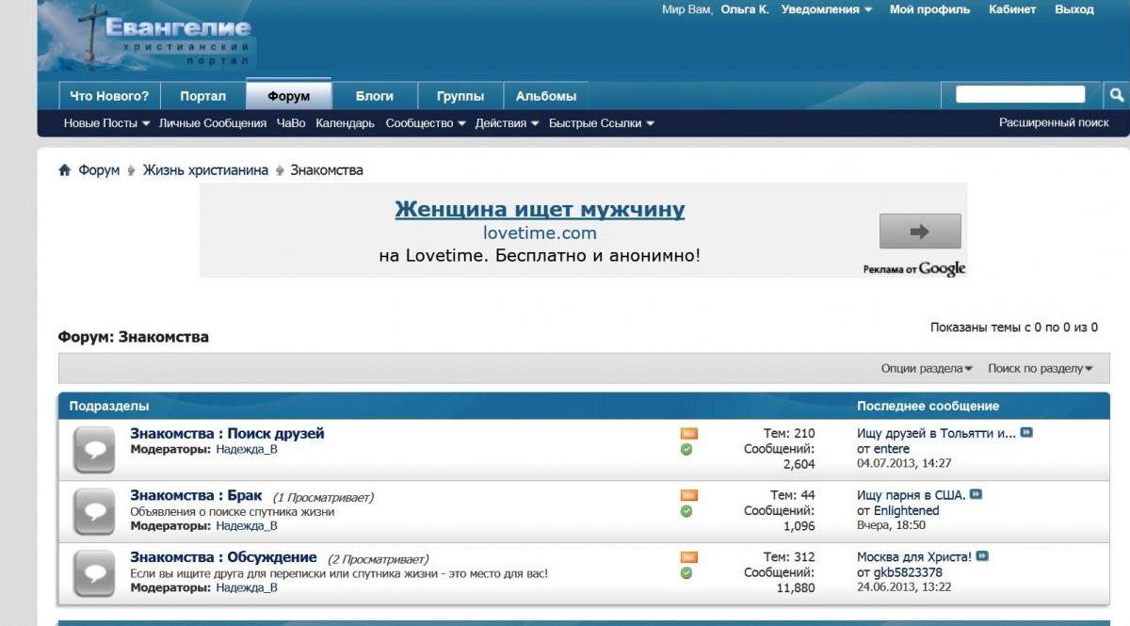Click green checkmark icon for Брак subforum
This screenshot has width=1130, height=626.
tap(686, 511)
